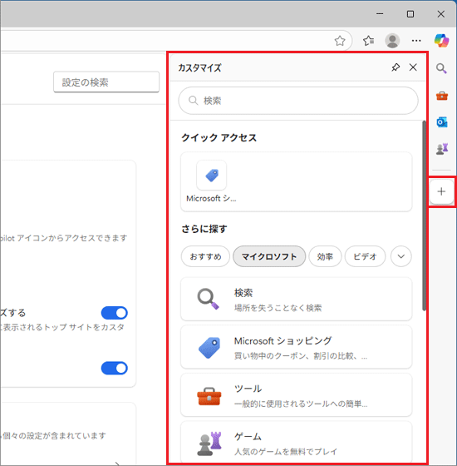Add this page to favorites star

[340, 41]
